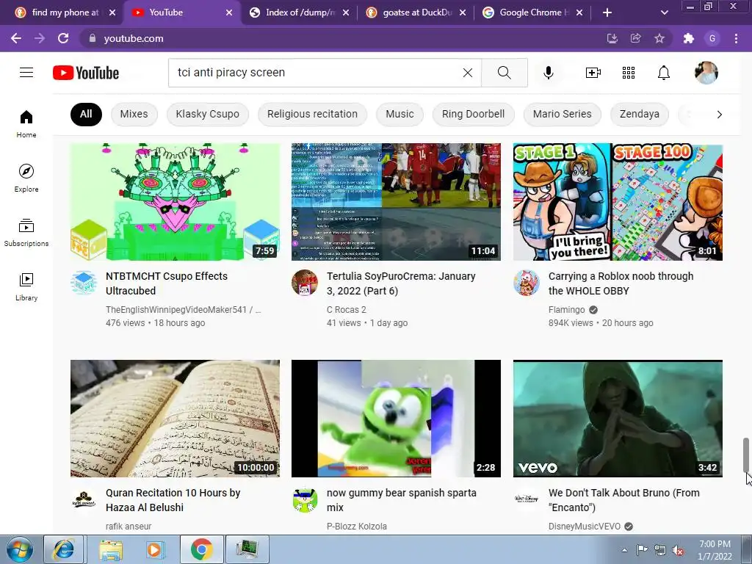Screen dimensions: 752x564
Task: Start voice search with the microphone
Action: click(x=548, y=73)
